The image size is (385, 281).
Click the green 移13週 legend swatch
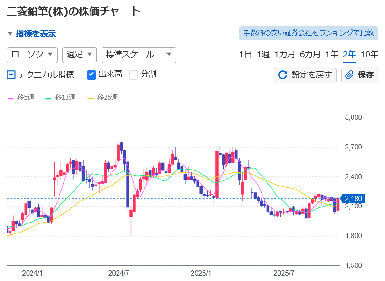pos(48,97)
